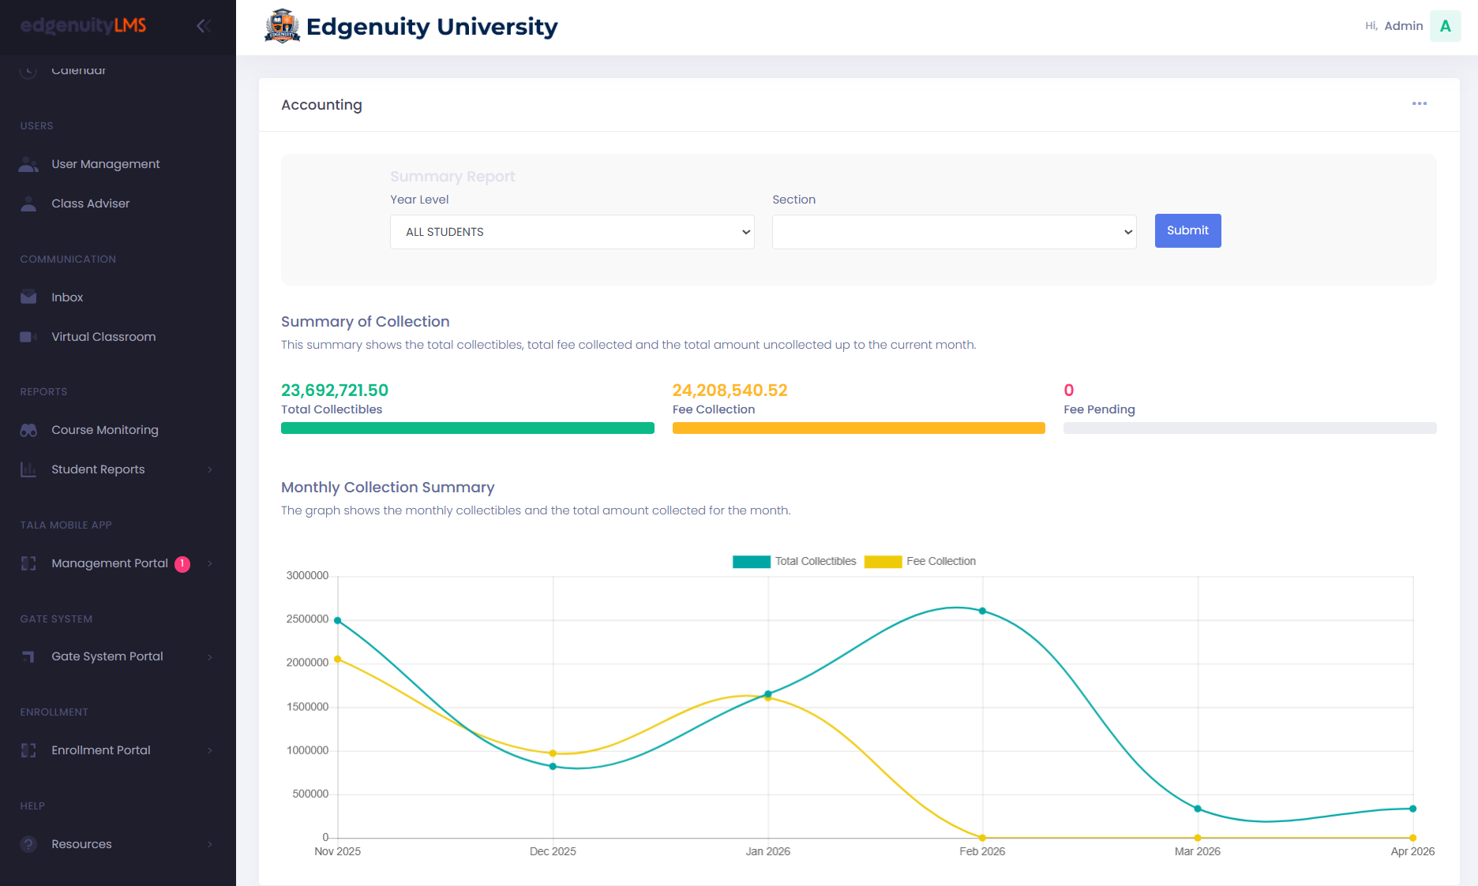This screenshot has height=886, width=1478.
Task: Open Course Monitoring reports
Action: (x=104, y=429)
